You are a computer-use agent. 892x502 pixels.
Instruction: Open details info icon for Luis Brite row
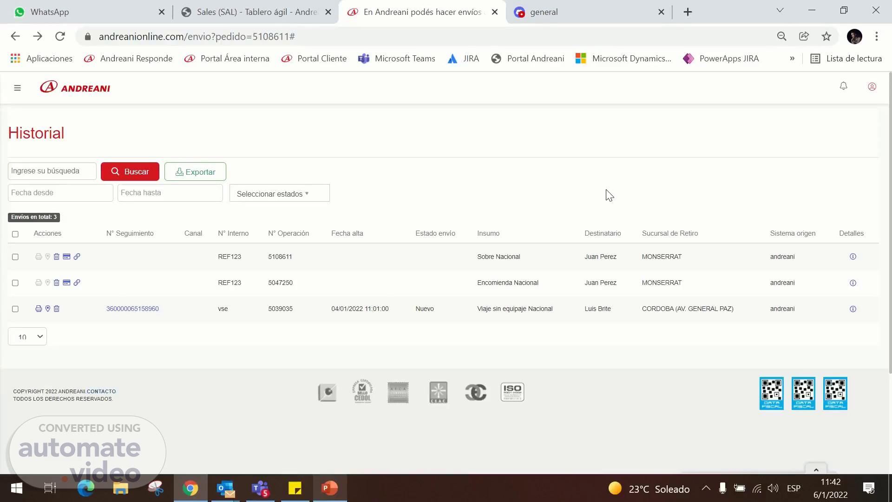click(x=853, y=309)
